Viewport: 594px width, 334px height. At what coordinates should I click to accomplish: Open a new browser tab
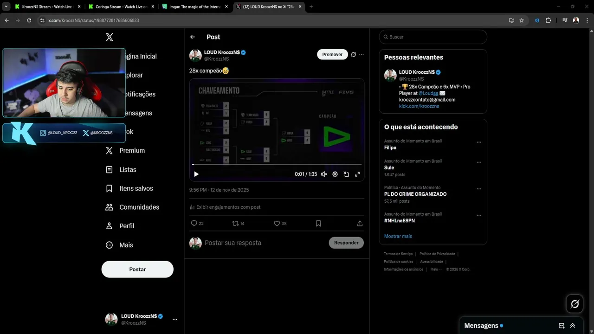click(x=311, y=6)
